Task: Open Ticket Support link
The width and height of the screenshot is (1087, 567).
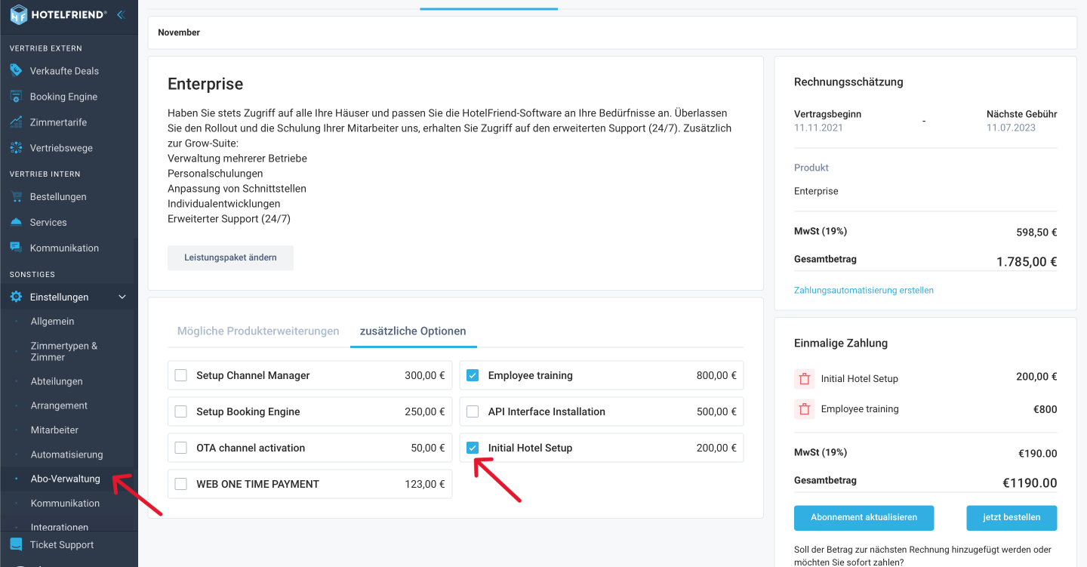Action: pyautogui.click(x=62, y=544)
